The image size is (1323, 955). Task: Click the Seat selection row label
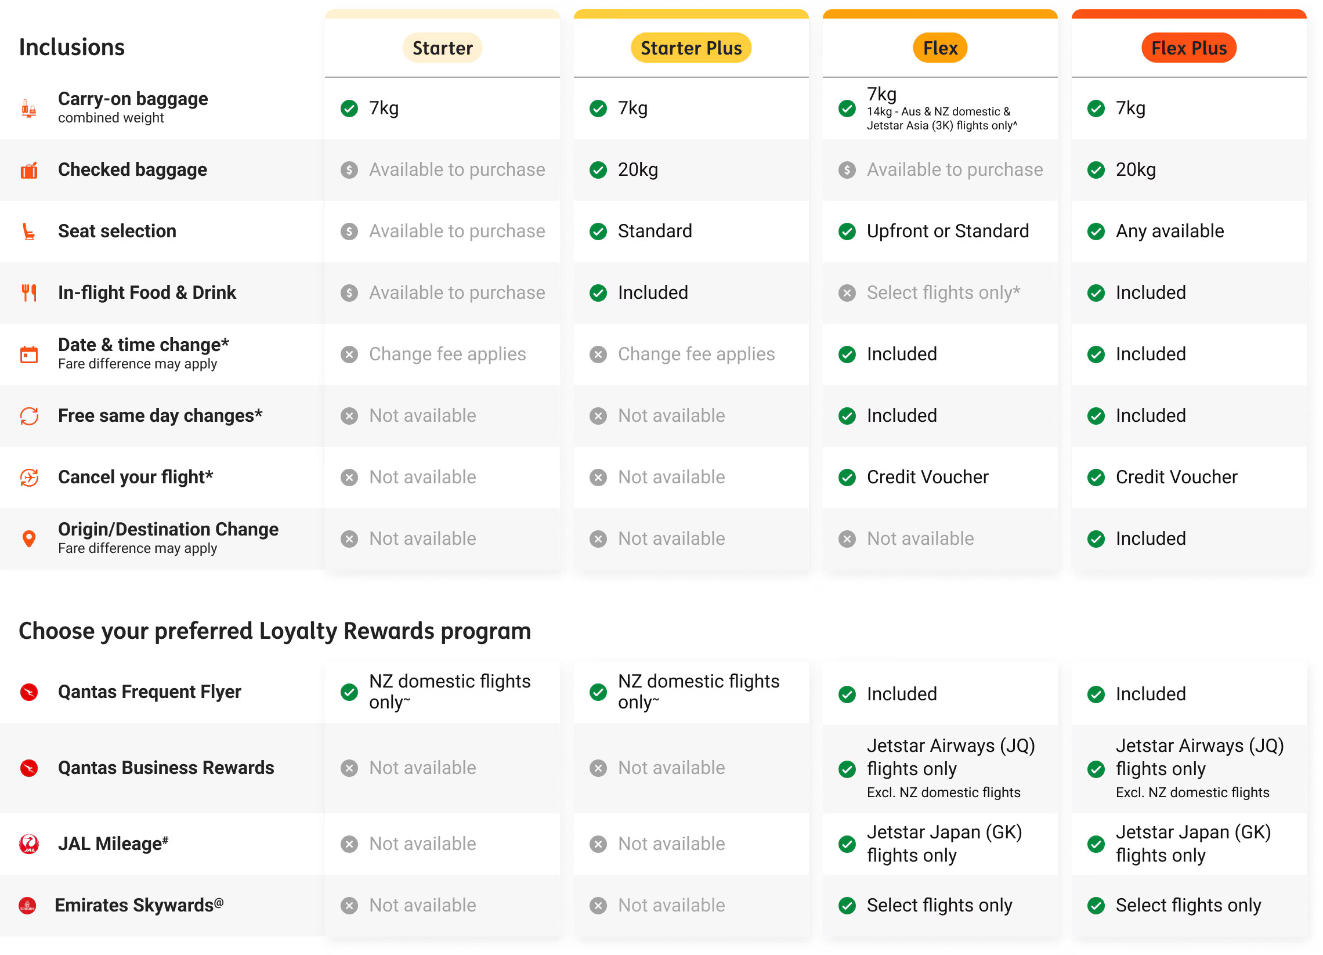coord(117,231)
